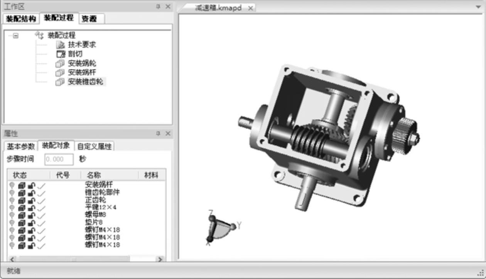486x279 pixels.
Task: Click the cube icon in 螺母M8 row
Action: [22, 215]
